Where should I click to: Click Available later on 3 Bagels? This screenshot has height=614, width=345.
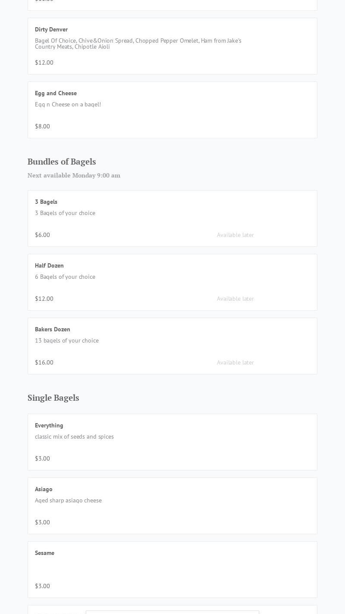coord(235,235)
